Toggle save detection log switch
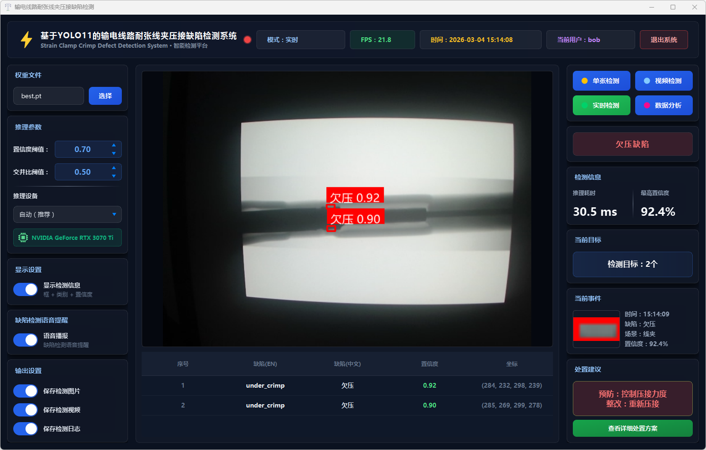Screen dimensions: 706x450 26,429
